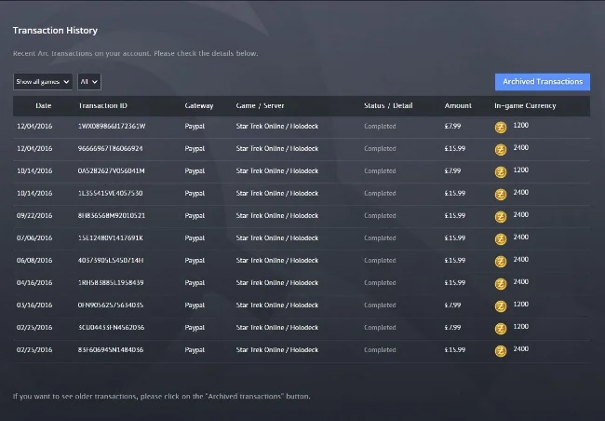Click the Transaction ID column header
Viewport: 605px width, 421px height.
[102, 106]
